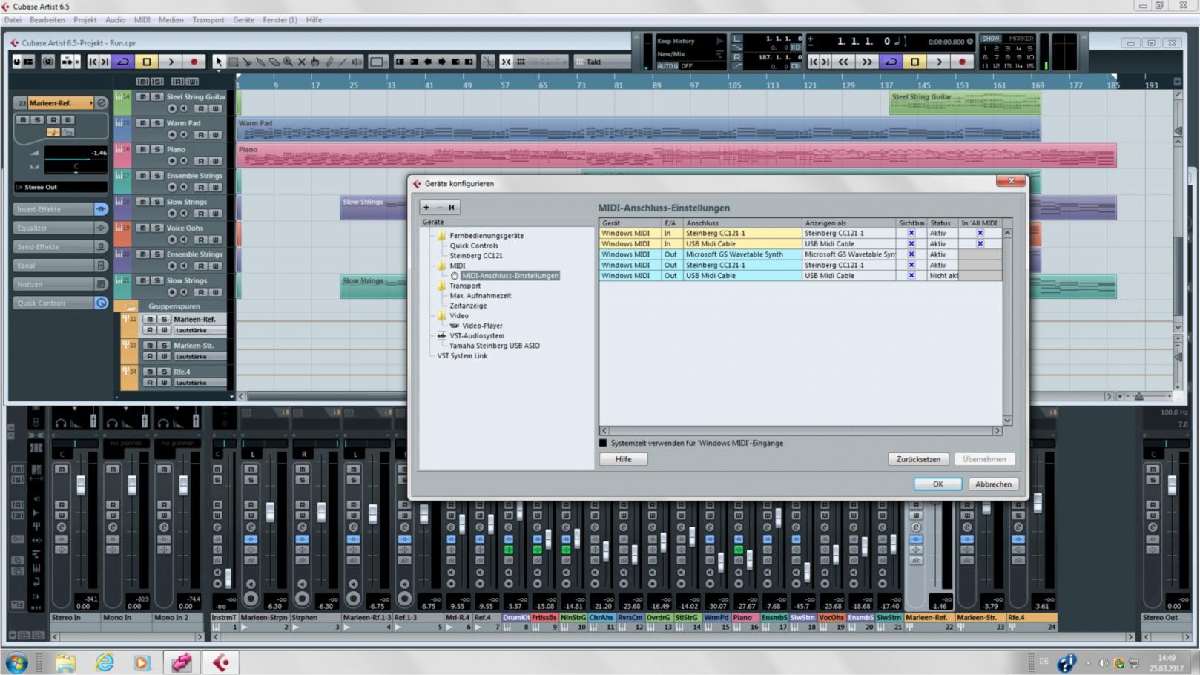The width and height of the screenshot is (1200, 675).
Task: Select the Mute X tool
Action: 301,62
